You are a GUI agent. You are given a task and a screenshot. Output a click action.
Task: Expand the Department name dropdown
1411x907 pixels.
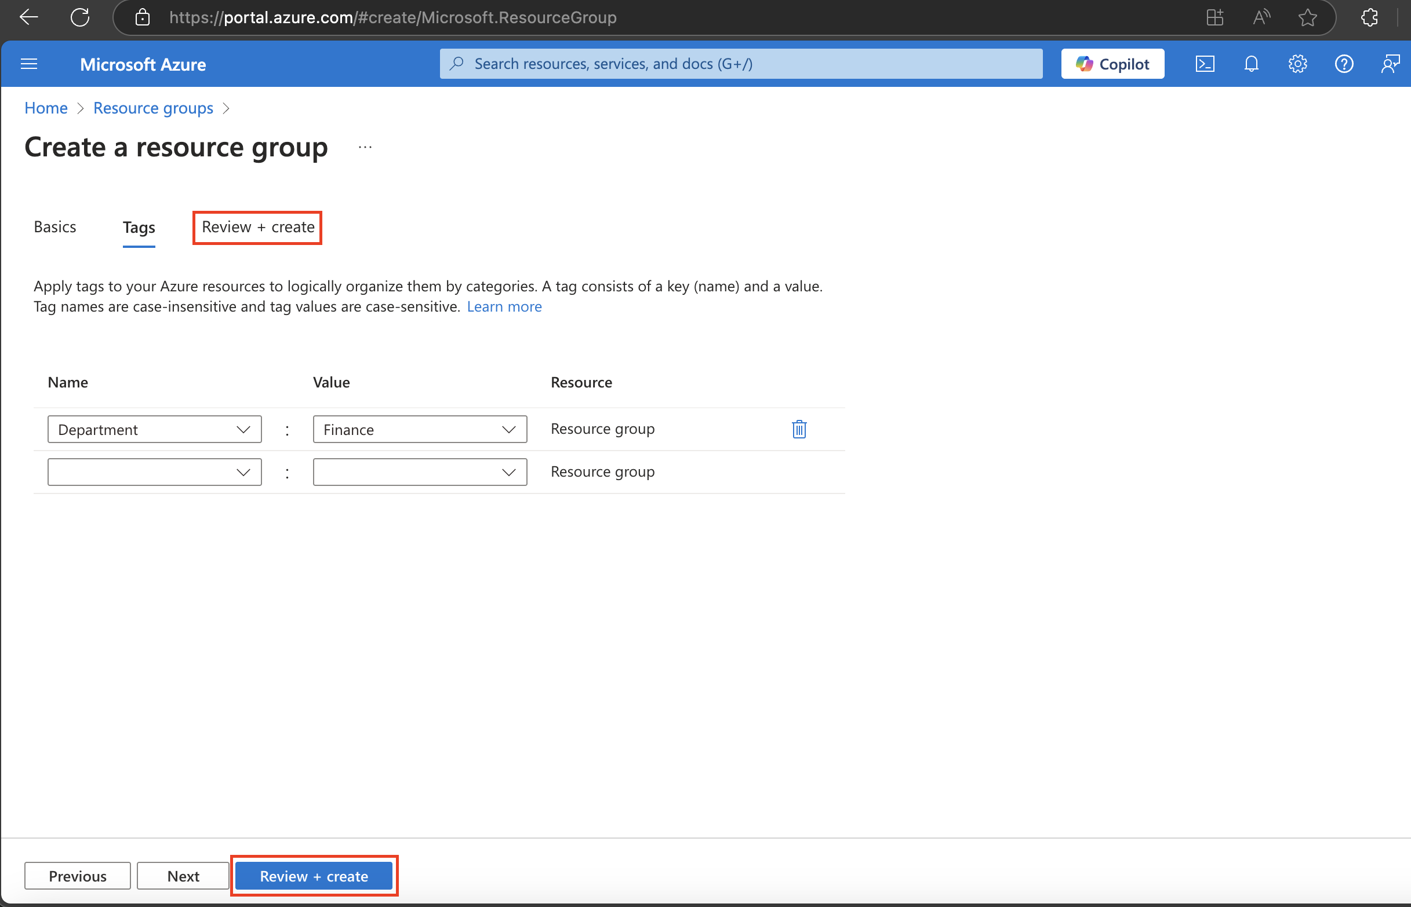click(154, 429)
